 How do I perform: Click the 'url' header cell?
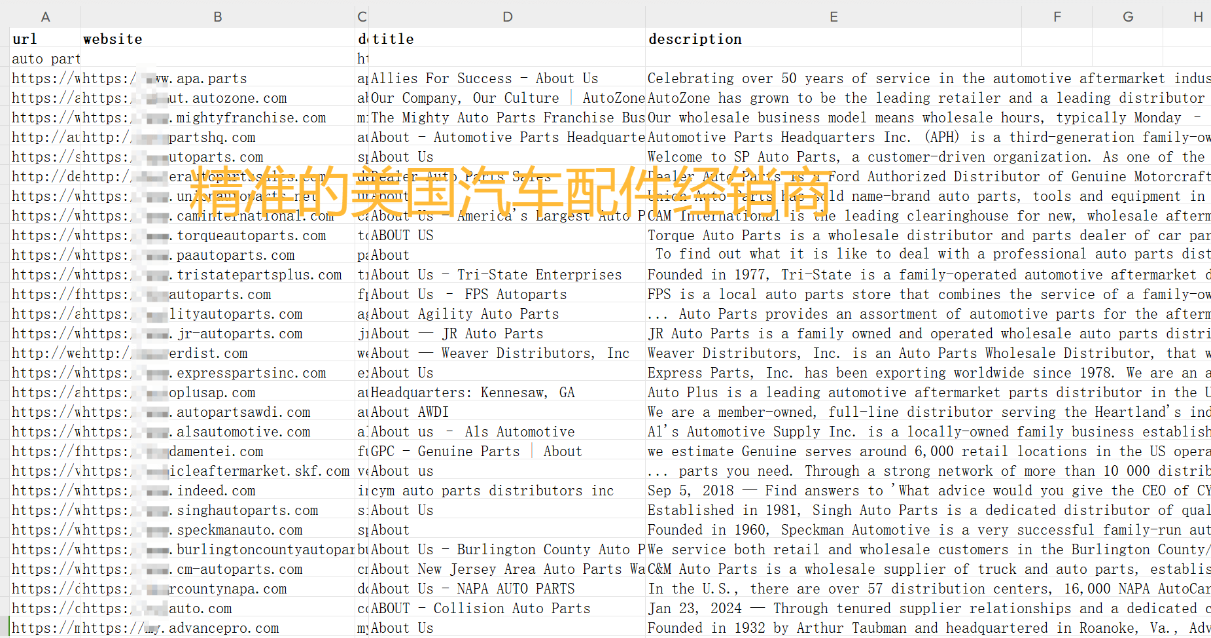point(45,39)
